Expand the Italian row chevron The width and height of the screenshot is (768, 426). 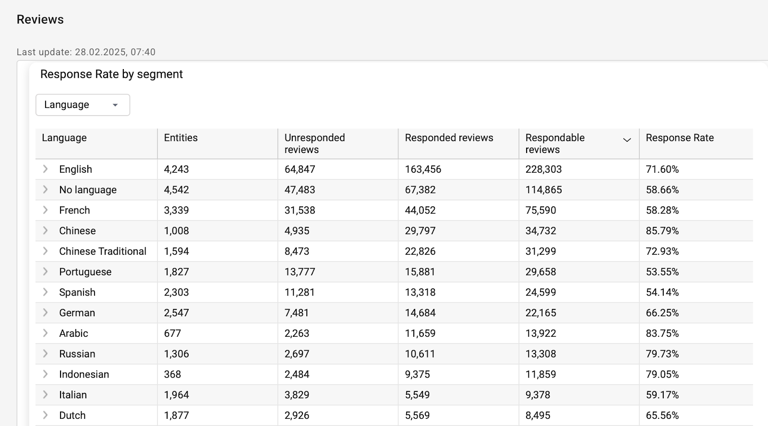coord(46,395)
